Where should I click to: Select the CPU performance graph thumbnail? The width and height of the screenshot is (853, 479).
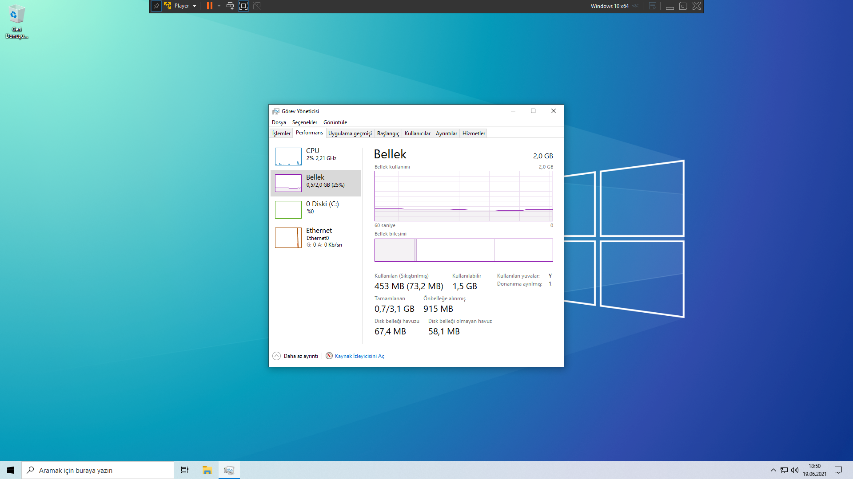pos(288,157)
